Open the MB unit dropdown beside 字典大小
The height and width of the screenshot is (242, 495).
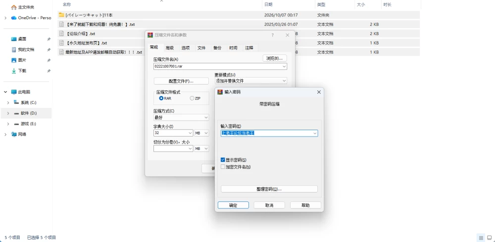coord(202,133)
